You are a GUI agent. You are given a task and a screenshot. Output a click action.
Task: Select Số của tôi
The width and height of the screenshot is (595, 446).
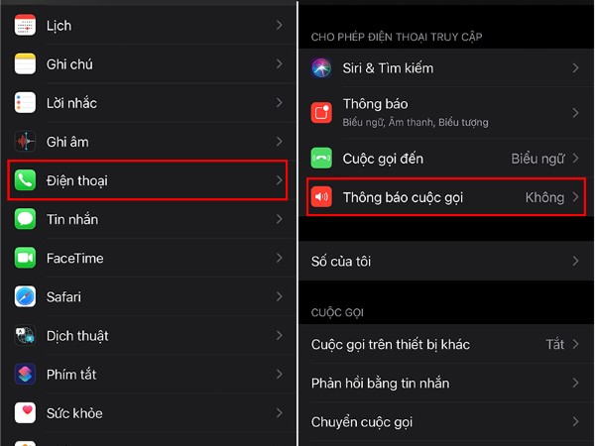click(x=446, y=261)
